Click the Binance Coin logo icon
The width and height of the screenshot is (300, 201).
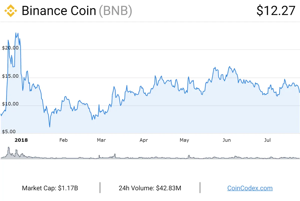coord(11,11)
